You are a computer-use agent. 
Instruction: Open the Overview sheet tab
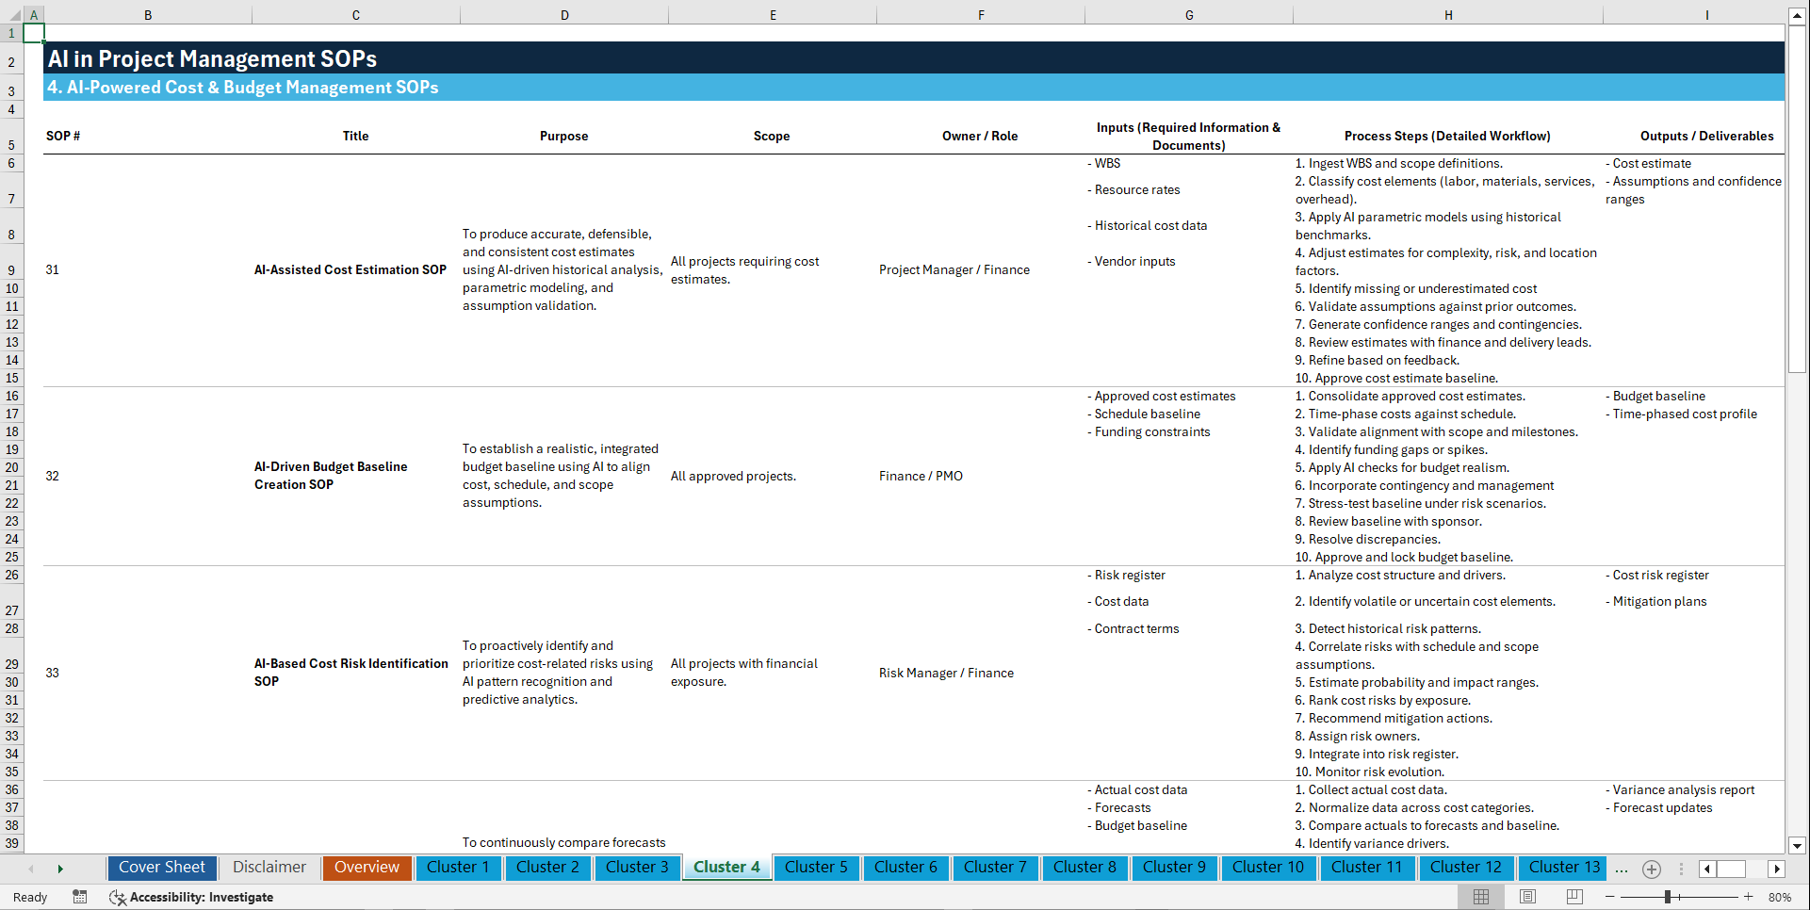(367, 867)
